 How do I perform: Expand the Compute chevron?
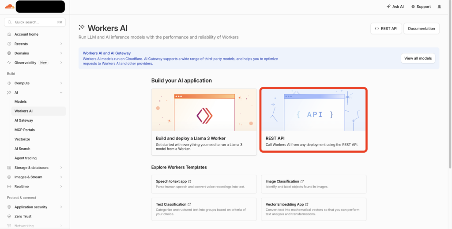point(61,83)
